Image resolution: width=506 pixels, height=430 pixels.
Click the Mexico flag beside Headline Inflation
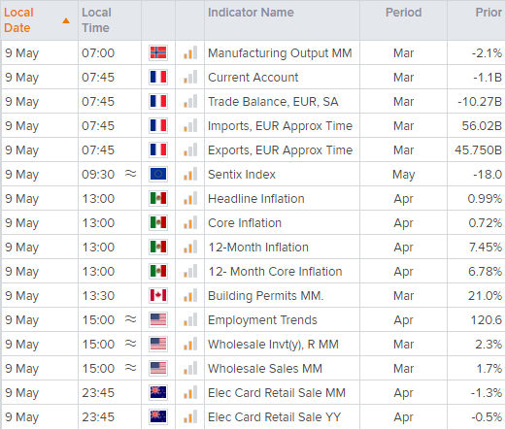click(158, 198)
